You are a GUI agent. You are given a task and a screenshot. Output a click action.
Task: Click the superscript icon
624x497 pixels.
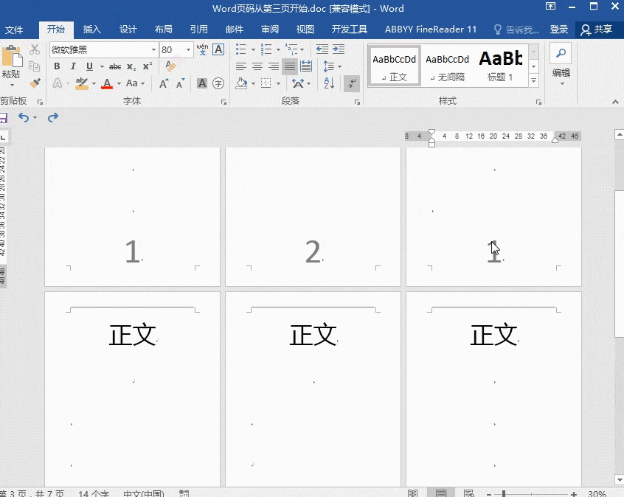tap(148, 66)
